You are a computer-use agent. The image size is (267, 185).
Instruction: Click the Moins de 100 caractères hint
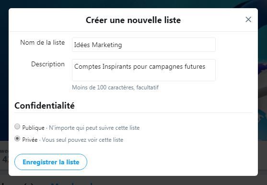(x=115, y=87)
